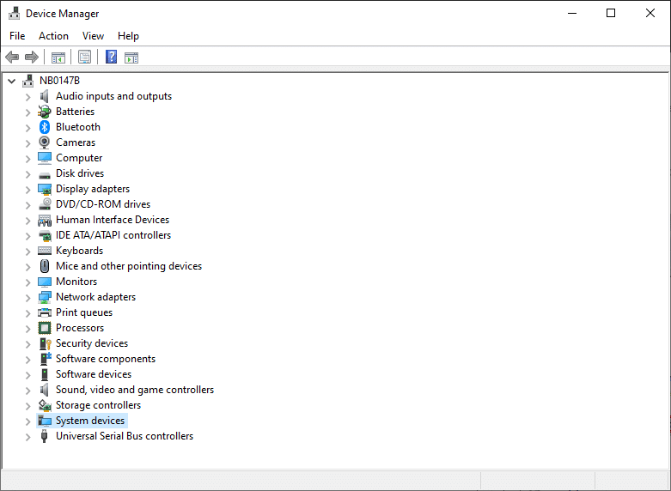The height and width of the screenshot is (491, 671).
Task: Open the Action menu
Action: (53, 36)
